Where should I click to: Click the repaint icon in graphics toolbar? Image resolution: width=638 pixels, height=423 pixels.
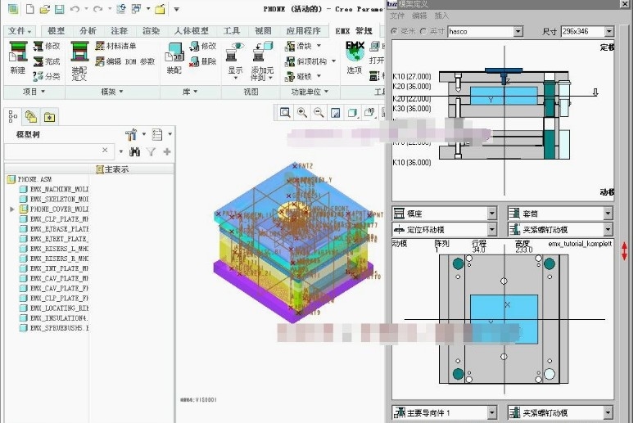pyautogui.click(x=335, y=113)
